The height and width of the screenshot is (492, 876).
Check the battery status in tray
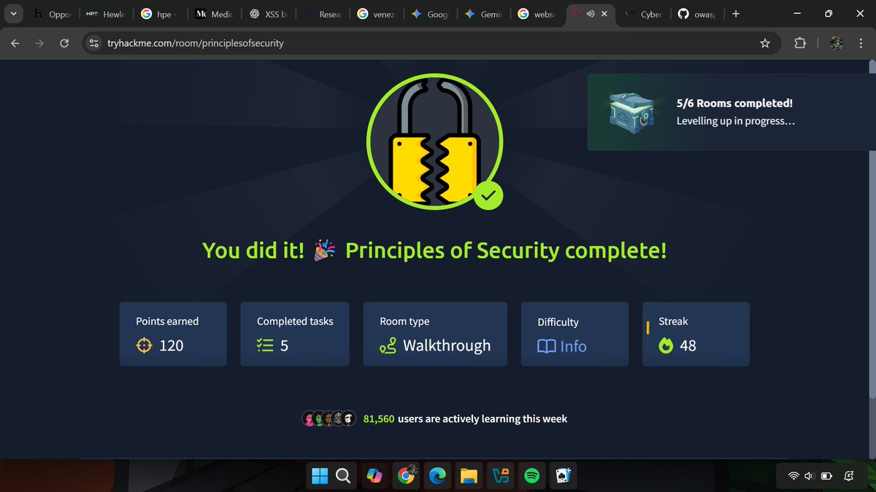coord(826,477)
